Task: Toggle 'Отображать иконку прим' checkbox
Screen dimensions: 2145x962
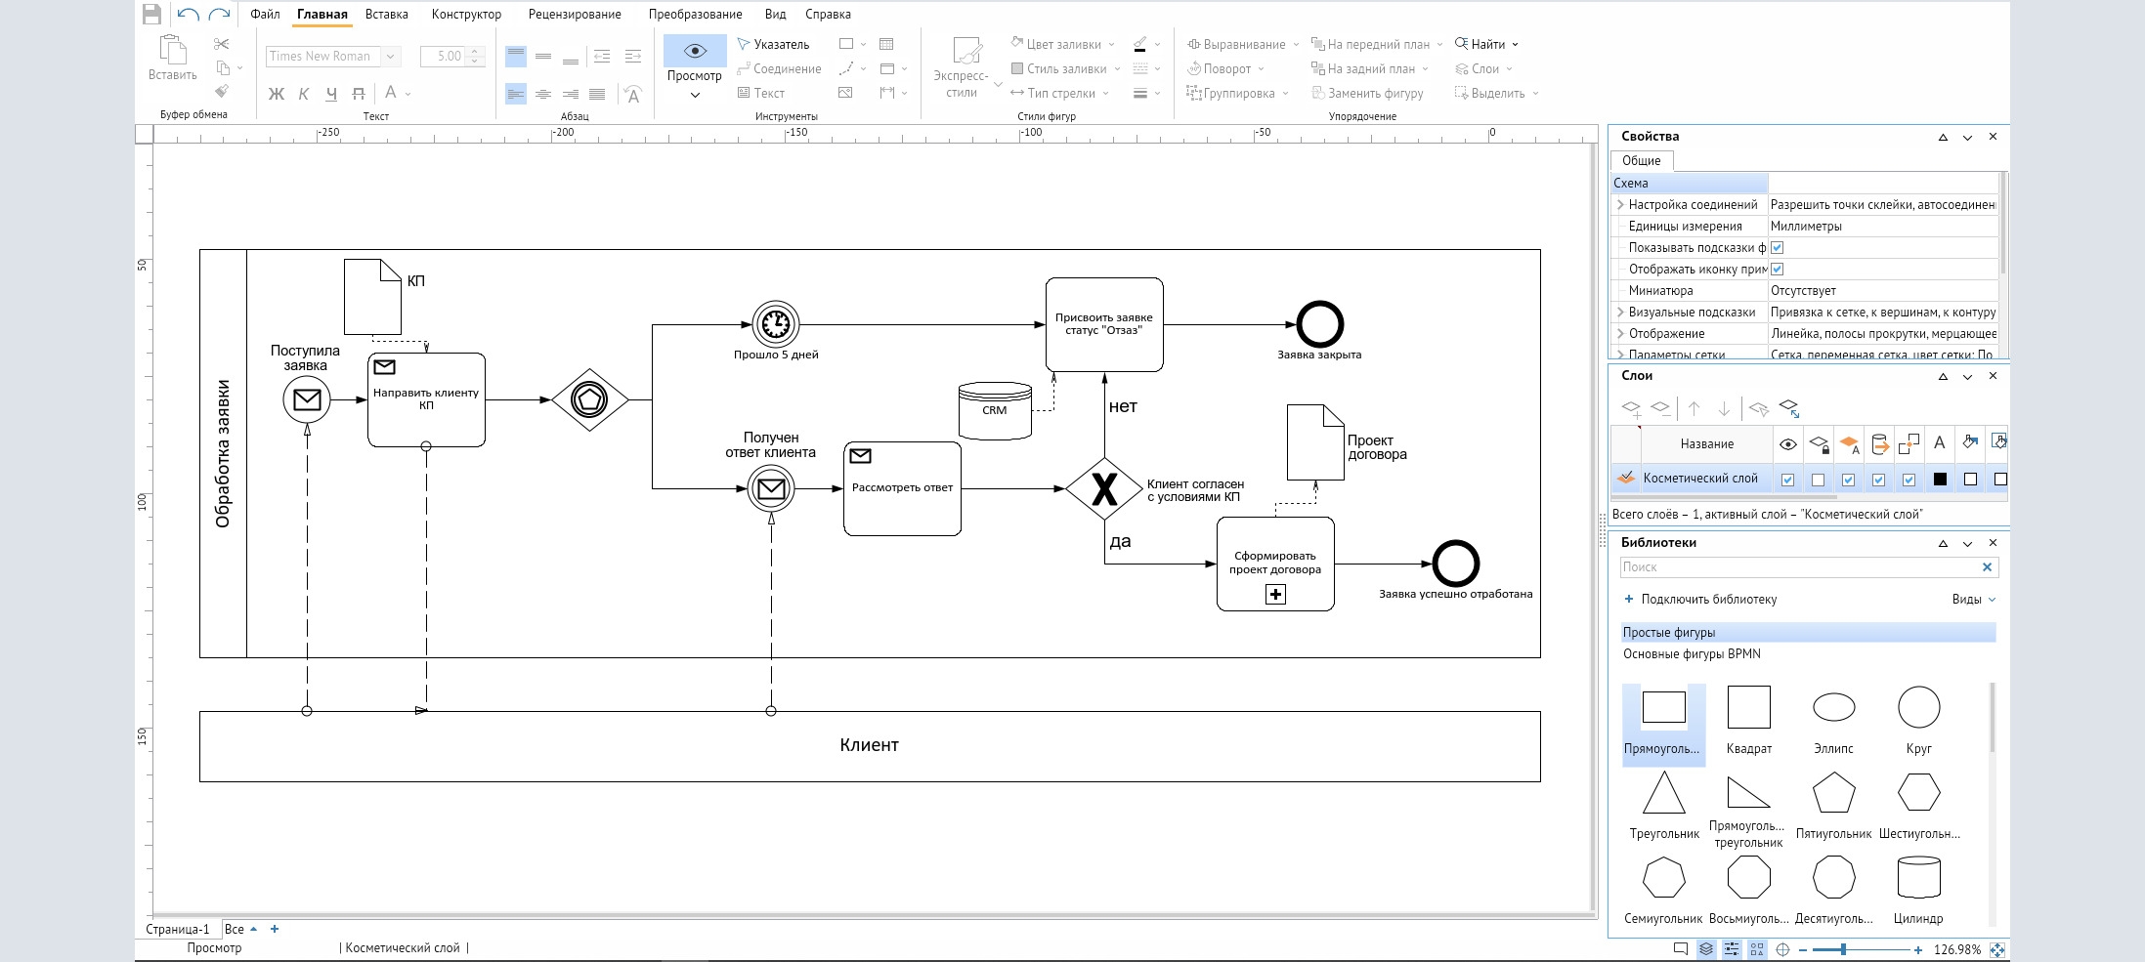Action: coord(1778,270)
